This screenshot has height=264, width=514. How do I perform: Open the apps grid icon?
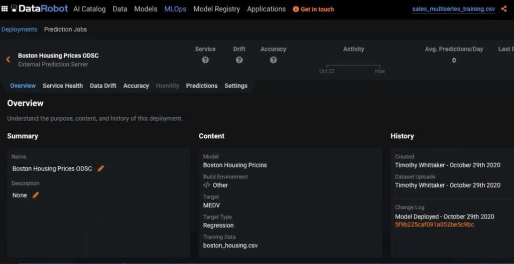5,9
